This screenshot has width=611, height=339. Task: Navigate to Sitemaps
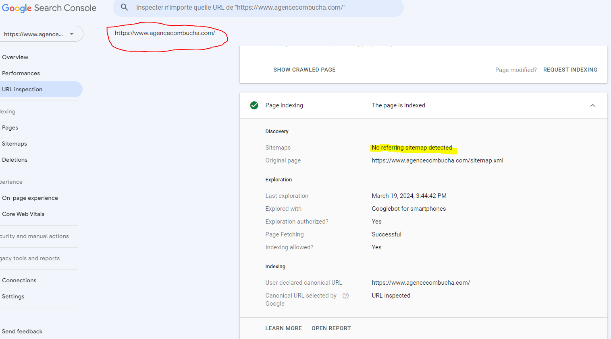pos(15,144)
